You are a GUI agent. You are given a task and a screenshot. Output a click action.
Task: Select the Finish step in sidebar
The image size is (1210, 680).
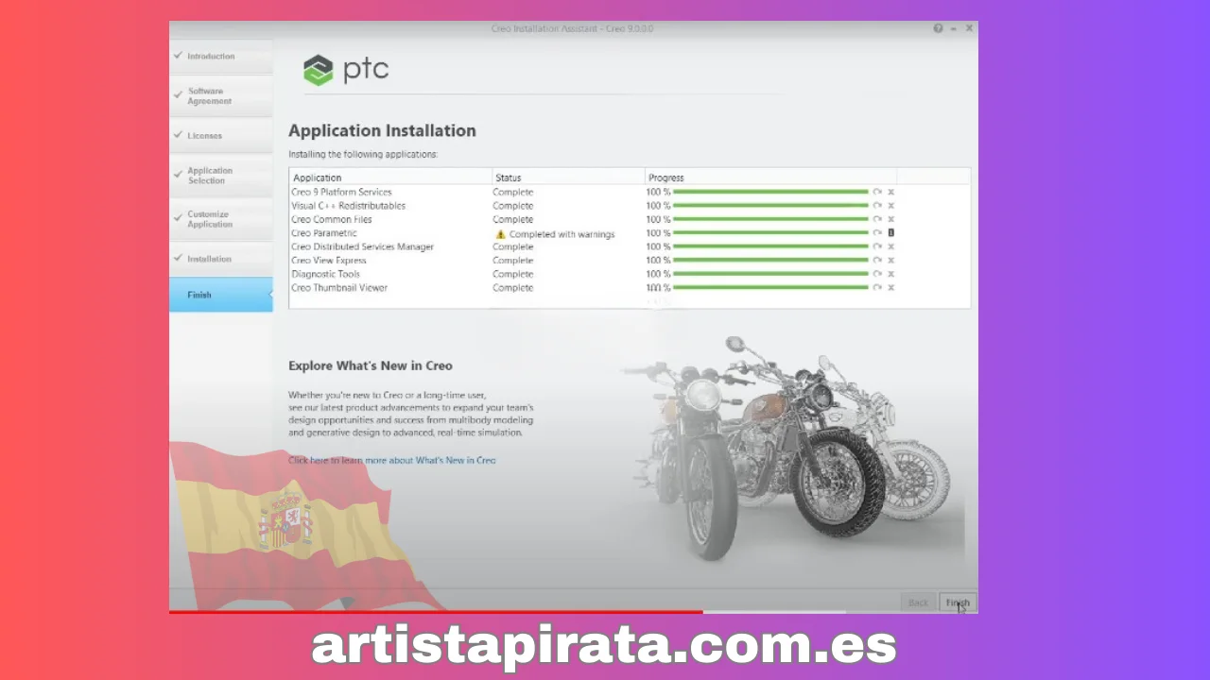pos(221,295)
